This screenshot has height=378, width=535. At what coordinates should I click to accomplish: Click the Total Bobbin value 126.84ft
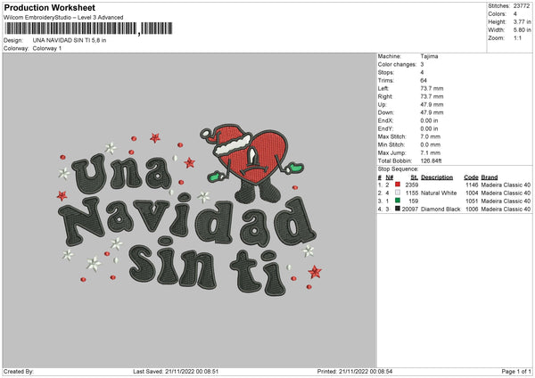click(432, 160)
